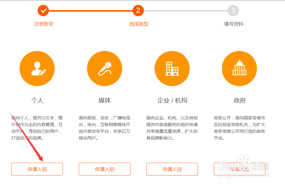285x185 pixels.
Task: Select step 2 选择类型 circle icon
Action: click(x=138, y=10)
